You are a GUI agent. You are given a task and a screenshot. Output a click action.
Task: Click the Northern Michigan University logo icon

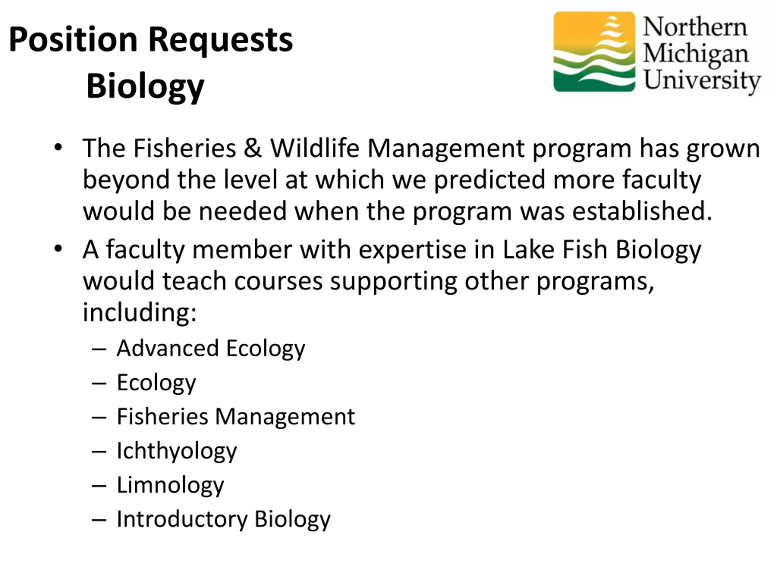[x=594, y=52]
